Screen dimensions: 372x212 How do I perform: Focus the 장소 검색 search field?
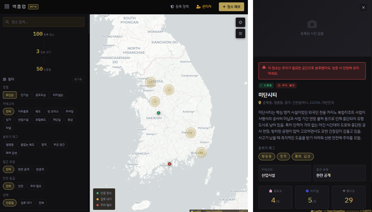click(43, 22)
